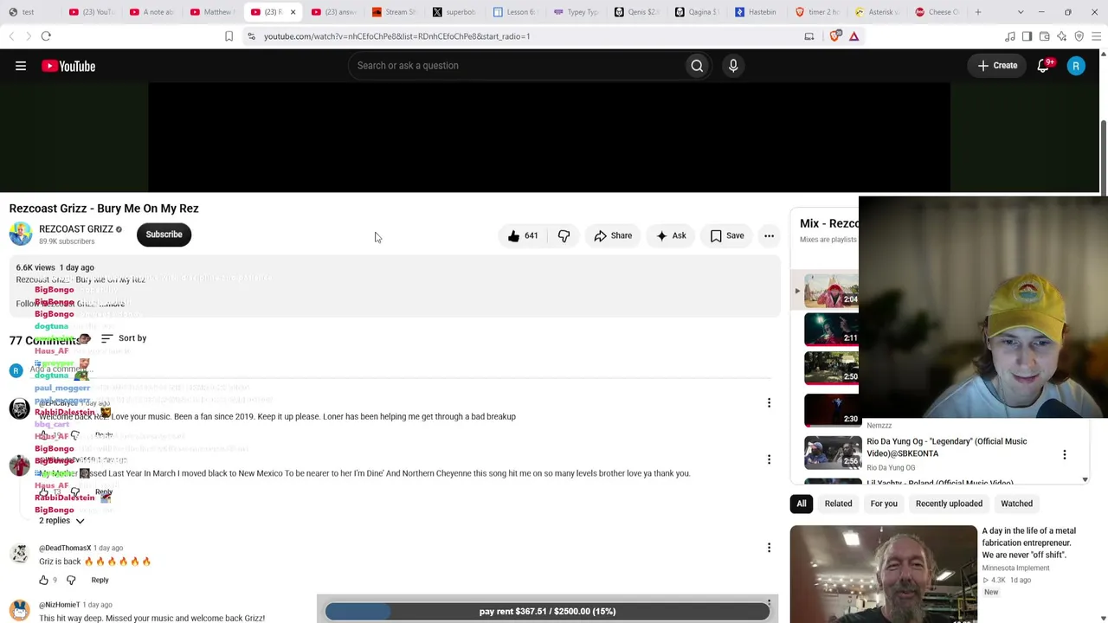
Task: Subscribe to REZCOAST GRIZZ channel
Action: point(164,234)
